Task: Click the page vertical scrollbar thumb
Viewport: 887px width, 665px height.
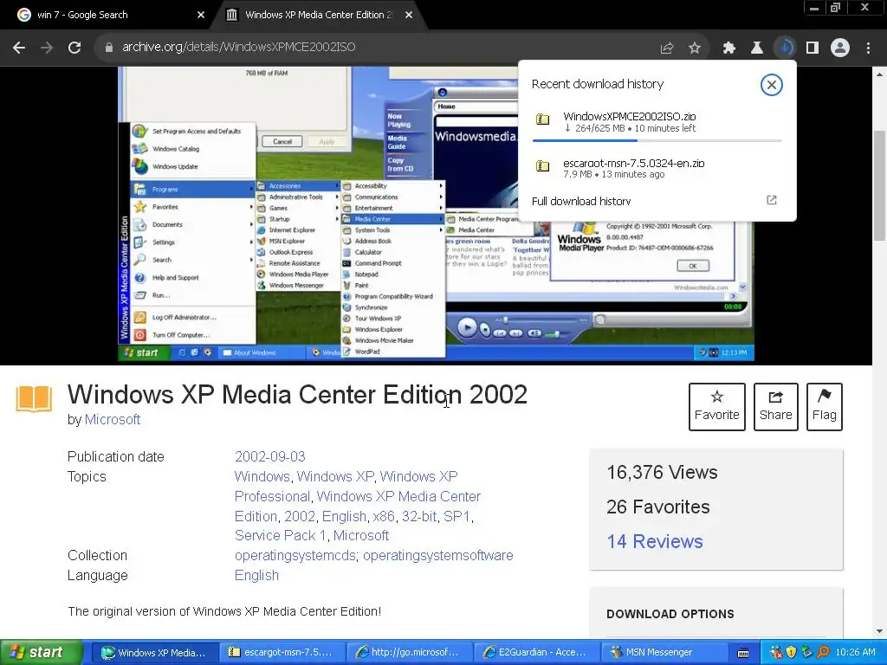Action: click(x=880, y=184)
